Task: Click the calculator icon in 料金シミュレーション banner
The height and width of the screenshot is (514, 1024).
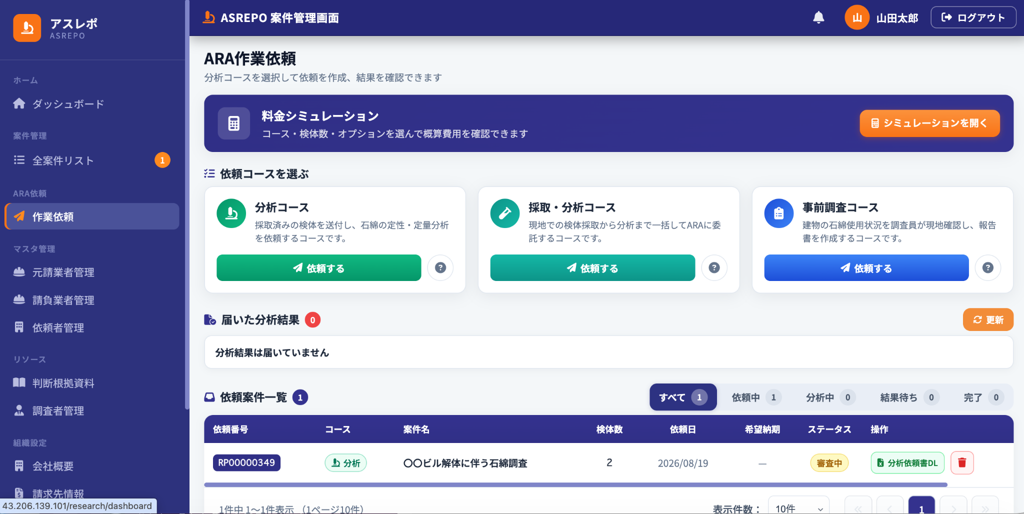Action: pos(233,123)
